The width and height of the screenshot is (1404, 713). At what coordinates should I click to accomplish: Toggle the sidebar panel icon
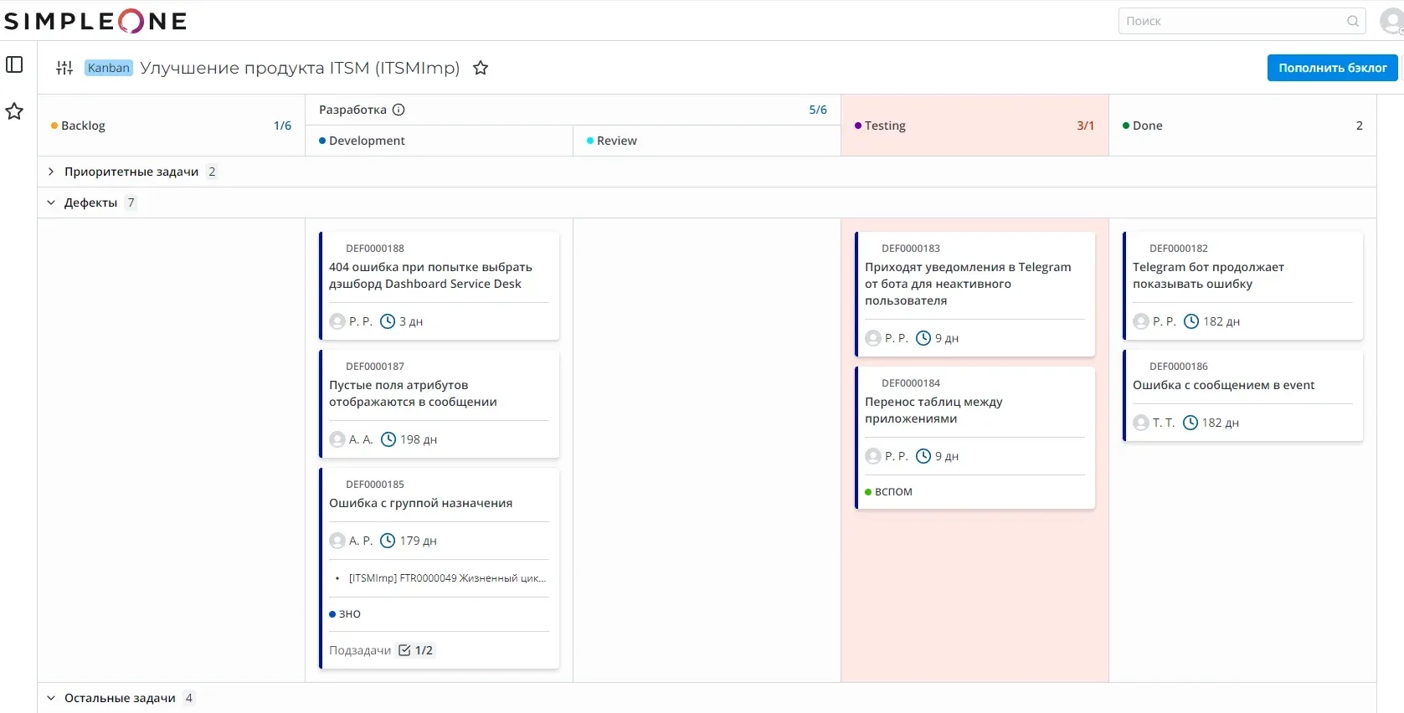(14, 64)
